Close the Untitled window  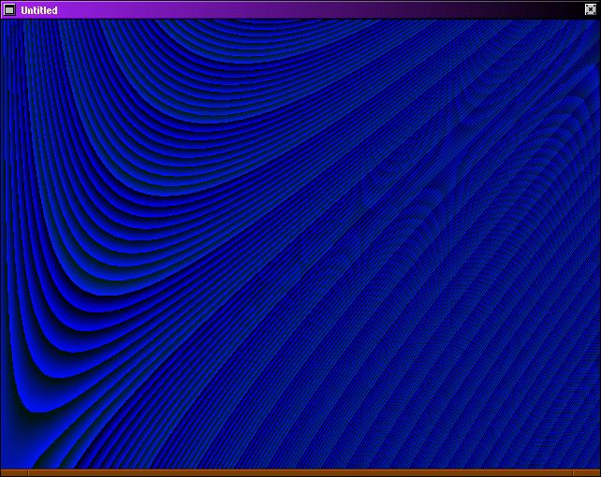pos(590,9)
